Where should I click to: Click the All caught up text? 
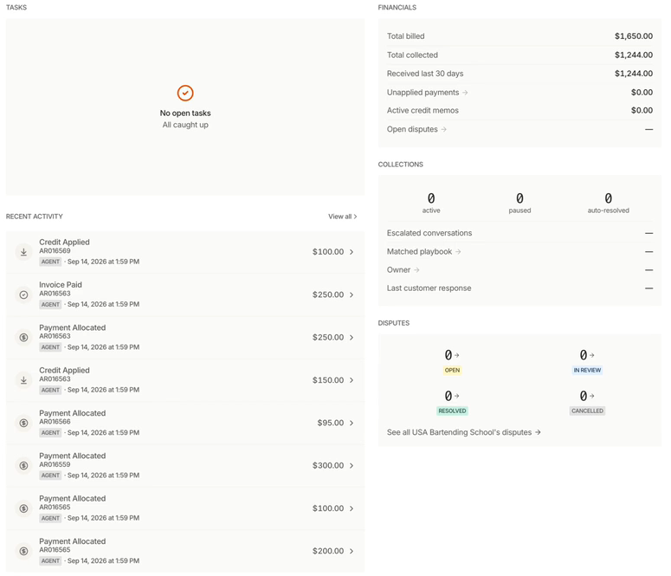(185, 125)
